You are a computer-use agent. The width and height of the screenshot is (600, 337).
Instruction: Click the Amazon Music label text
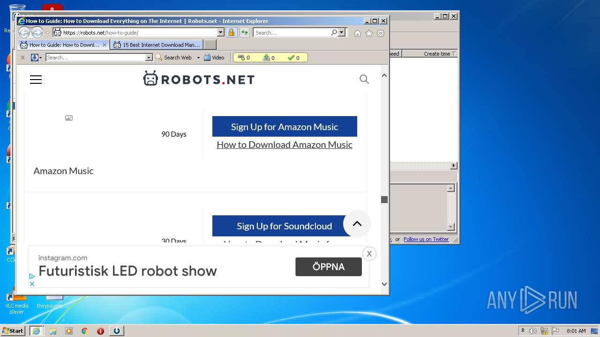(x=63, y=170)
